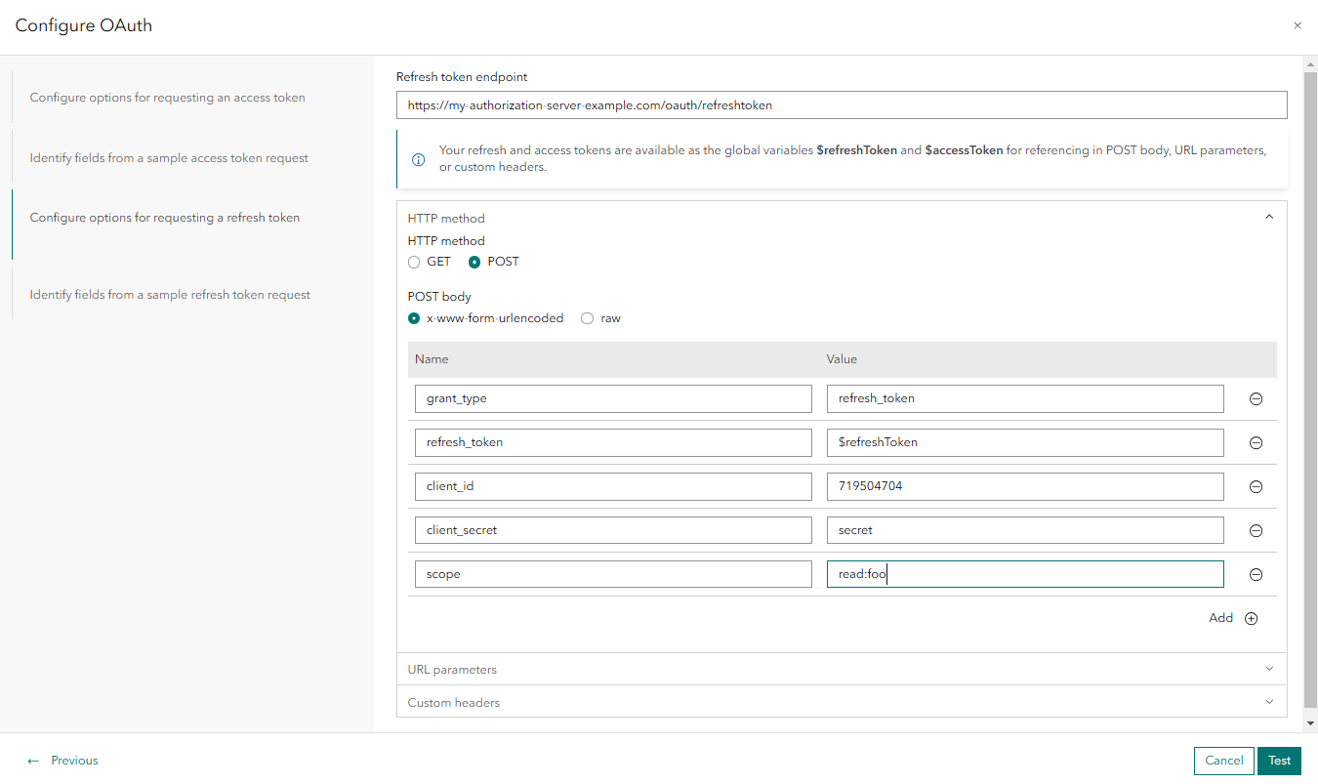Viewport: 1318px width, 784px height.
Task: Remove the refresh_token parameter row
Action: click(1256, 442)
